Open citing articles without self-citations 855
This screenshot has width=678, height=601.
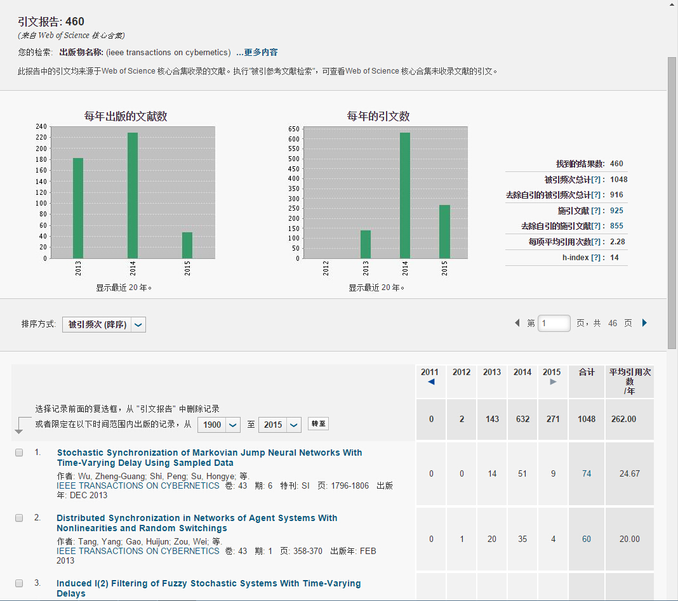point(616,226)
